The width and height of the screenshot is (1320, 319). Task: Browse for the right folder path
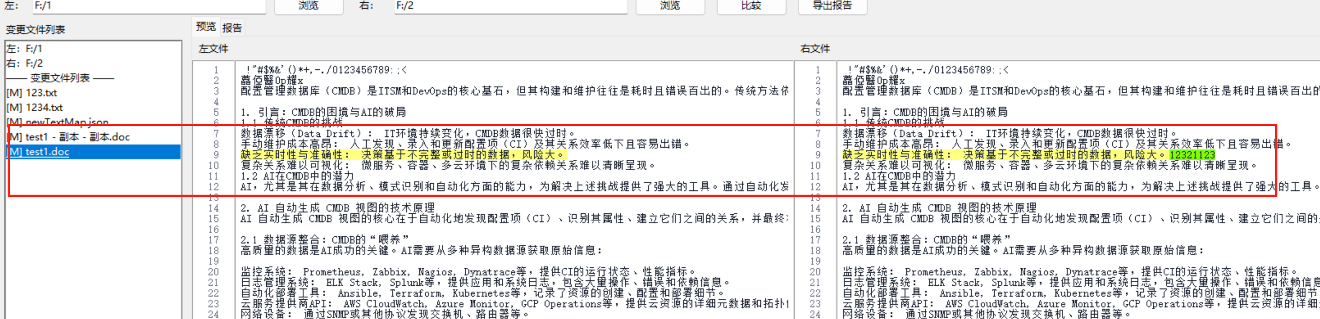pyautogui.click(x=670, y=5)
